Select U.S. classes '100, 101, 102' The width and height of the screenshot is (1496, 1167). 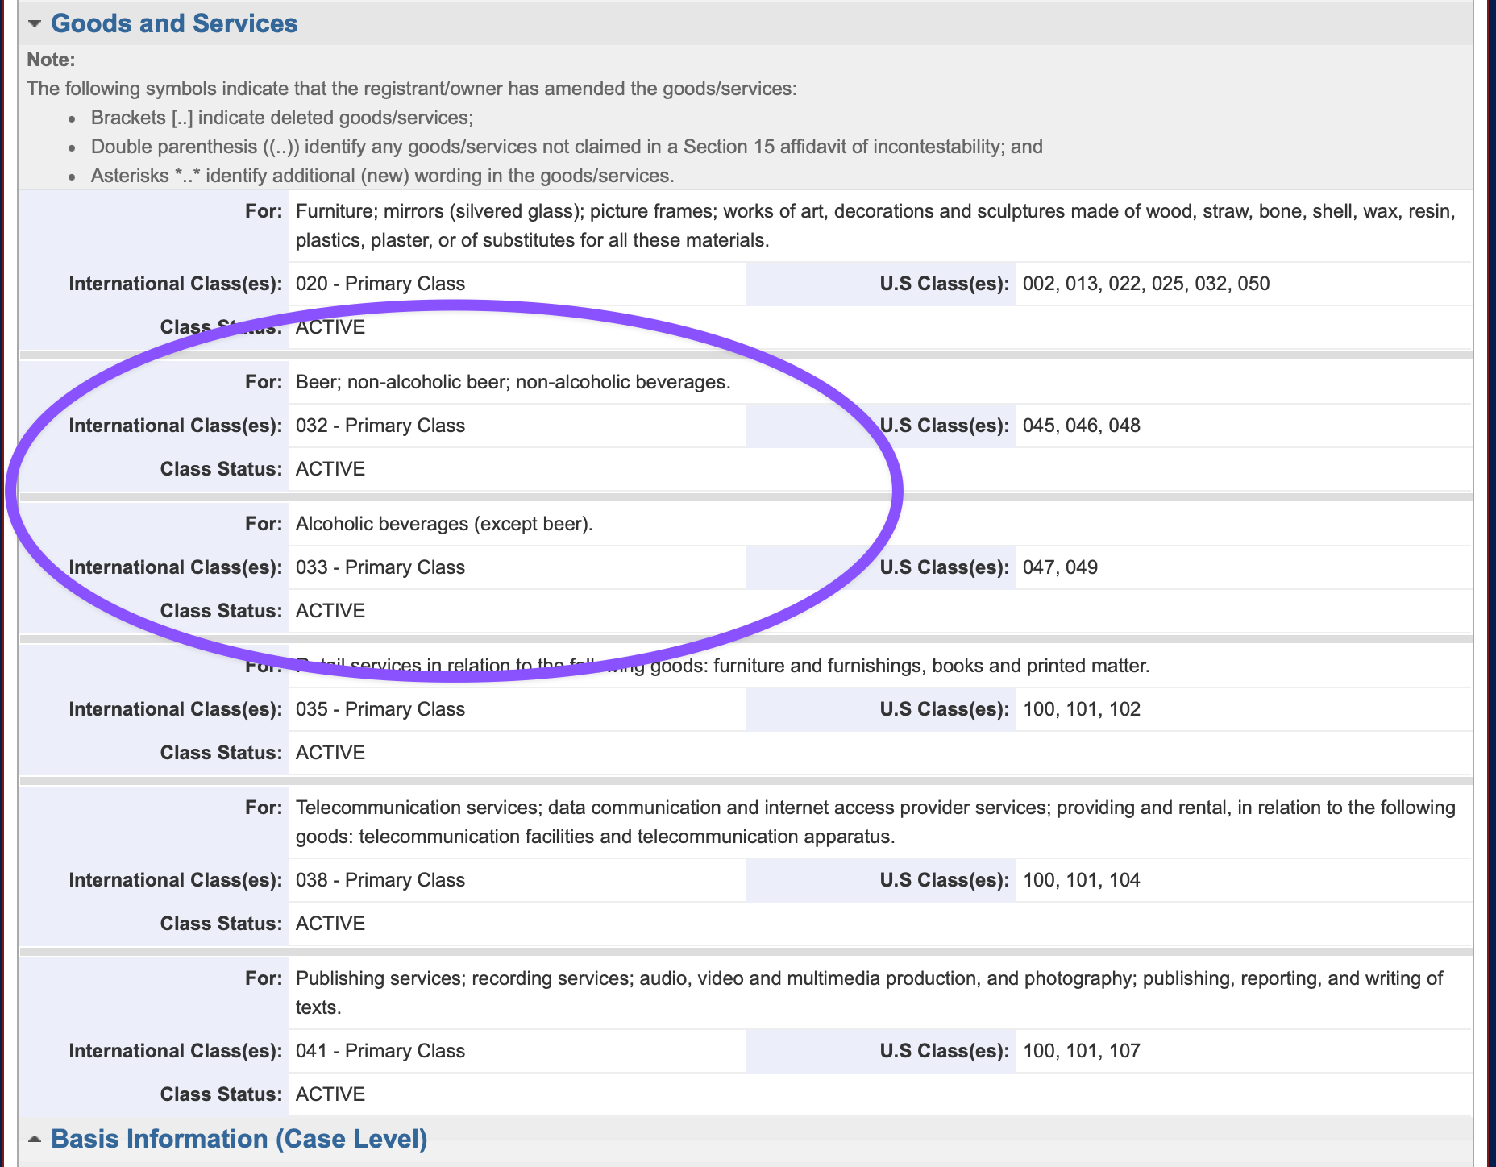click(x=1082, y=709)
